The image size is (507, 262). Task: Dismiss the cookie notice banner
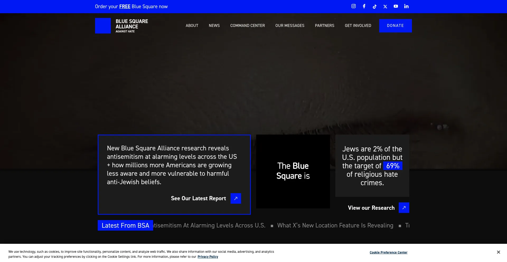click(498, 252)
